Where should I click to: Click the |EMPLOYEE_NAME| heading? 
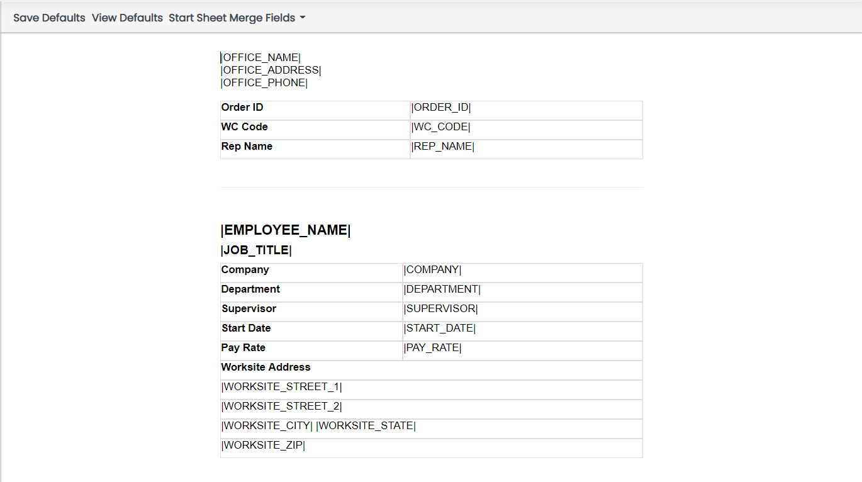coord(286,230)
